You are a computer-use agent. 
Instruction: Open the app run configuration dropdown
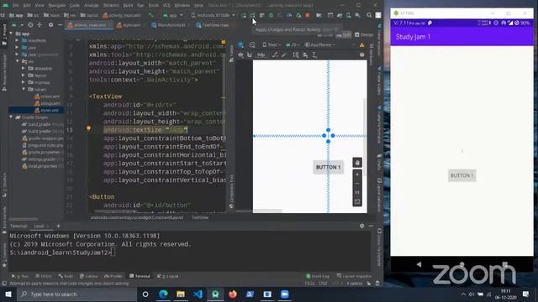tap(174, 15)
